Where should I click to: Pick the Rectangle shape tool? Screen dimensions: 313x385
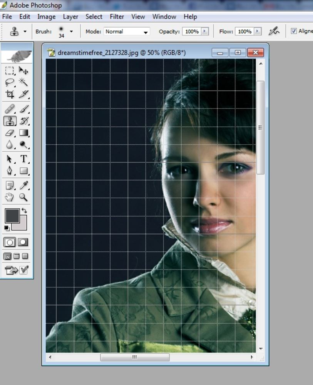tap(23, 171)
